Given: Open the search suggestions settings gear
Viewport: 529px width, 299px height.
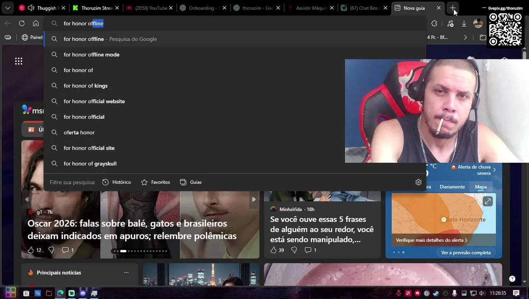Looking at the screenshot, I should [418, 182].
